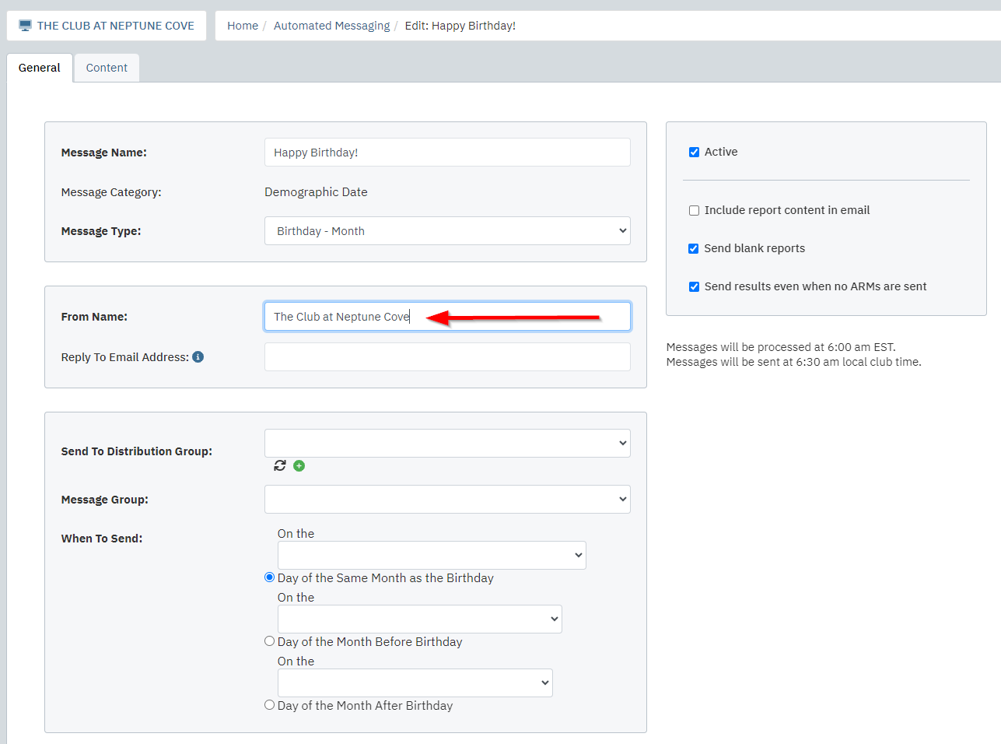Screen dimensions: 1001x744
Task: Open day dropdown above Same Month option
Action: click(x=432, y=556)
